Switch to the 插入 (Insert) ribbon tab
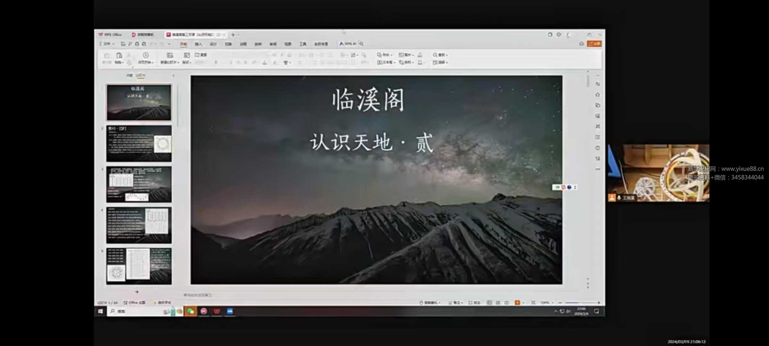Viewport: 769px width, 346px height. click(198, 44)
